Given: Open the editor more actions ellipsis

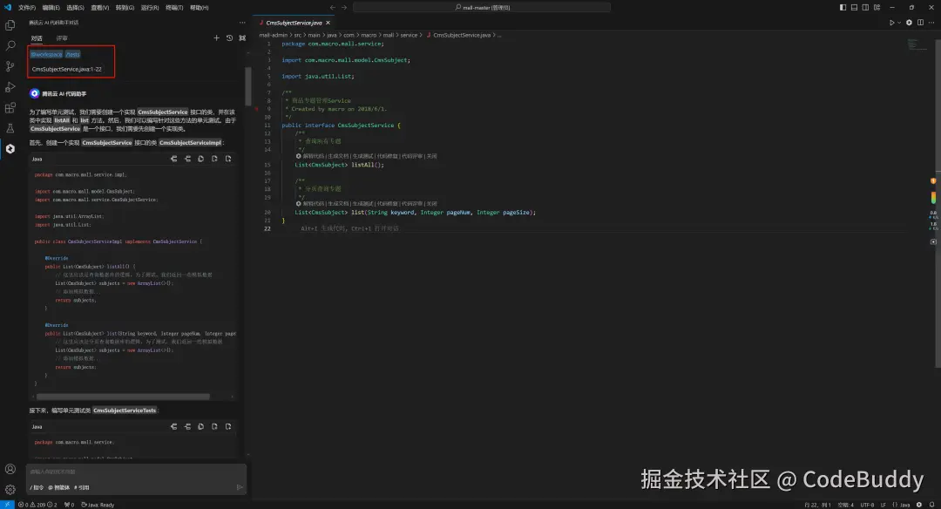Looking at the screenshot, I should 931,22.
